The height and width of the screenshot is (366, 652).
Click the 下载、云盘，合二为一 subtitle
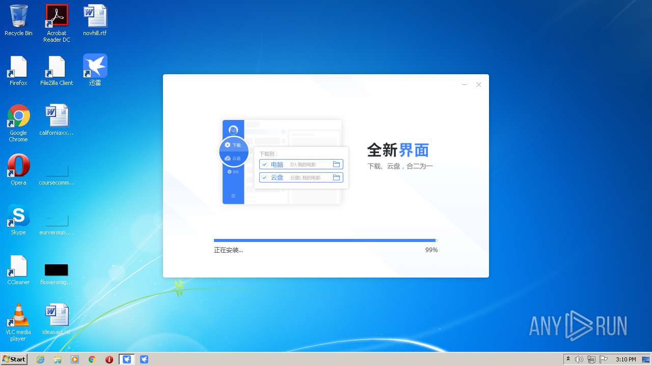point(400,166)
